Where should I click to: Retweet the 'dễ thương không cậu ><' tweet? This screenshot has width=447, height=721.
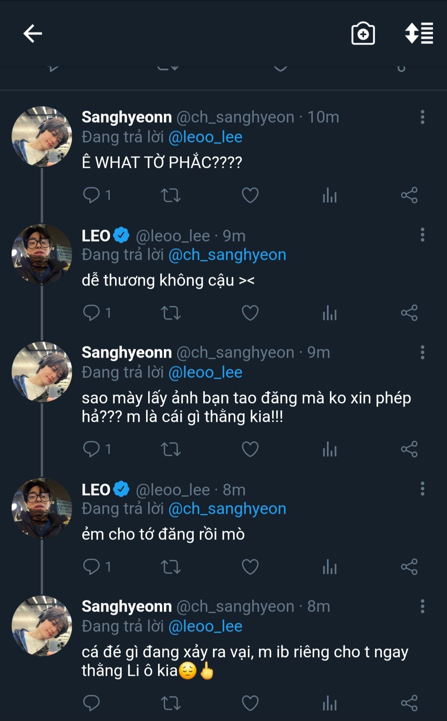[x=171, y=313]
